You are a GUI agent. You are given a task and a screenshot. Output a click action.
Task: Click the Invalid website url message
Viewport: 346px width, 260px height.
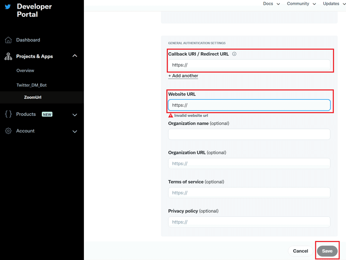coord(191,115)
